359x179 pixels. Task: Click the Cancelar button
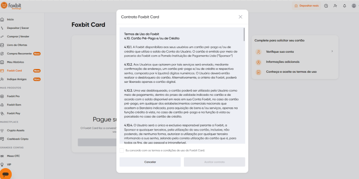point(150,162)
